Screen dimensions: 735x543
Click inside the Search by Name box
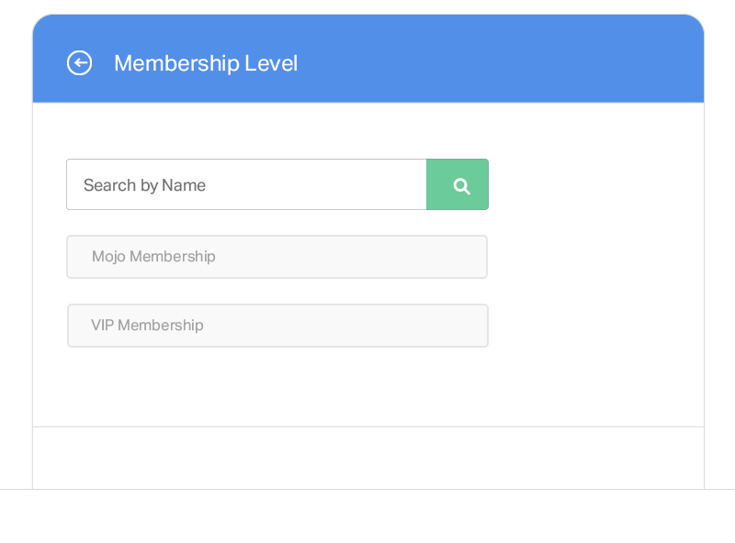(246, 184)
